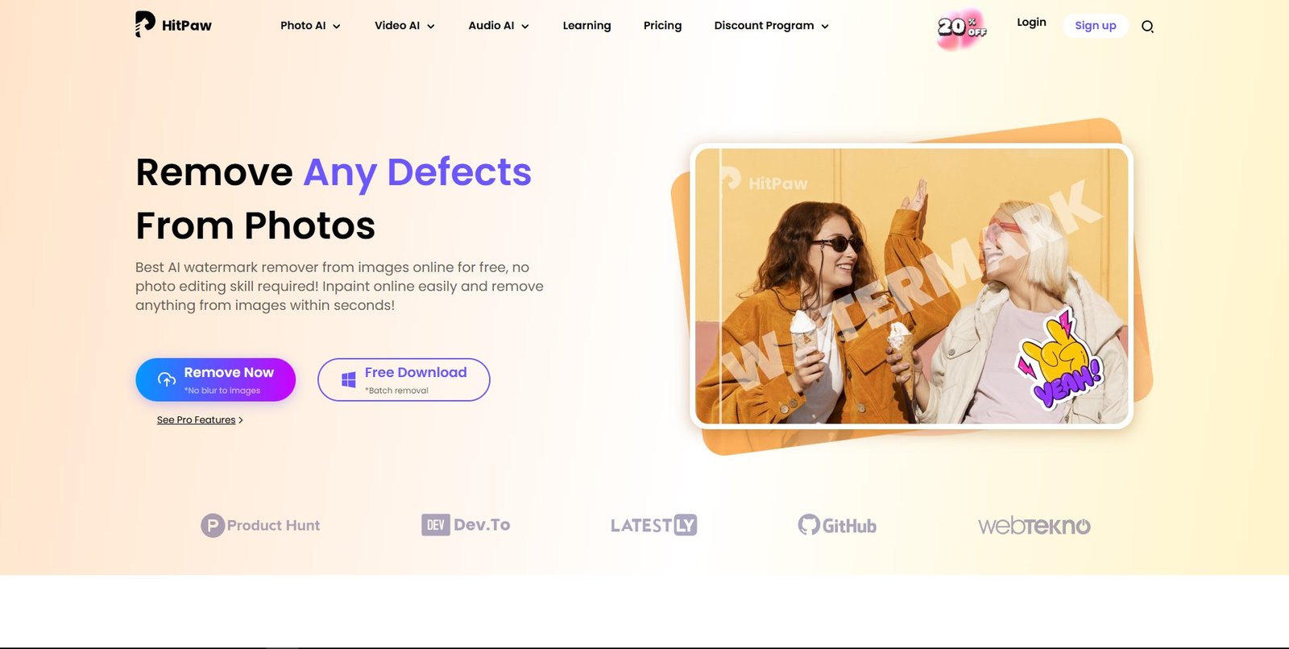Click the Dev.To logo

(x=466, y=525)
